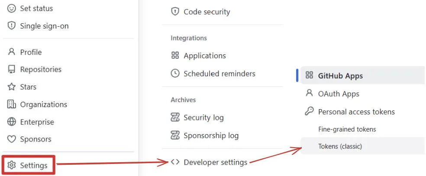Open Scheduled reminders integration settings
The image size is (426, 176).
219,73
